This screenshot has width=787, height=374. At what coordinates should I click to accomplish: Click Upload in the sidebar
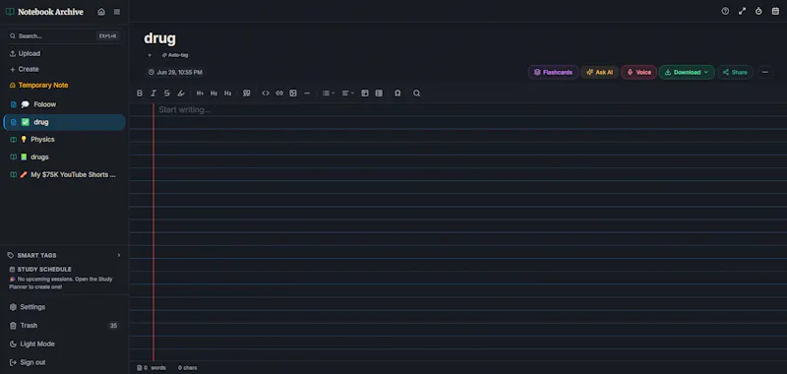26,54
